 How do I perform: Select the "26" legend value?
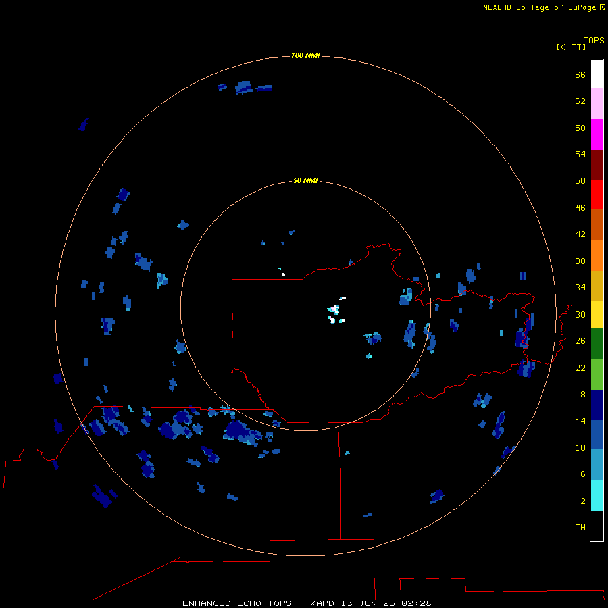[x=580, y=341]
